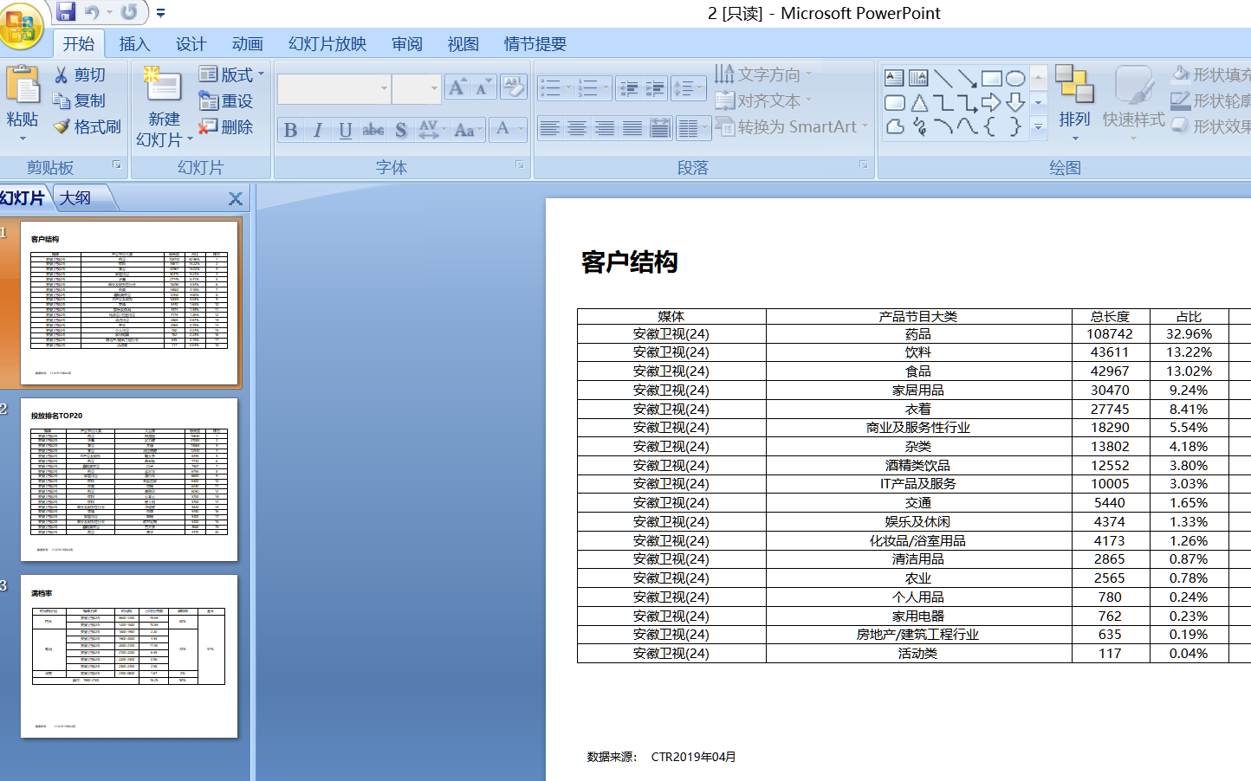The image size is (1251, 781).
Task: Copy the selection with the 复制 button
Action: (80, 101)
